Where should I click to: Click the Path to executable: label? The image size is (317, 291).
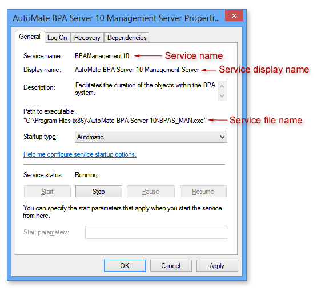coord(50,111)
